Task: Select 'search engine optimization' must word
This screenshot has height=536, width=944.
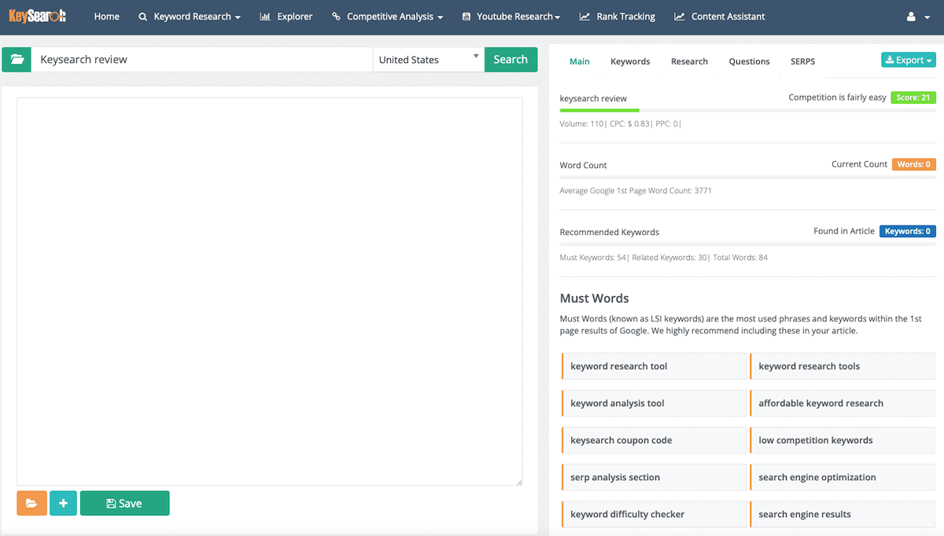Action: pos(842,477)
